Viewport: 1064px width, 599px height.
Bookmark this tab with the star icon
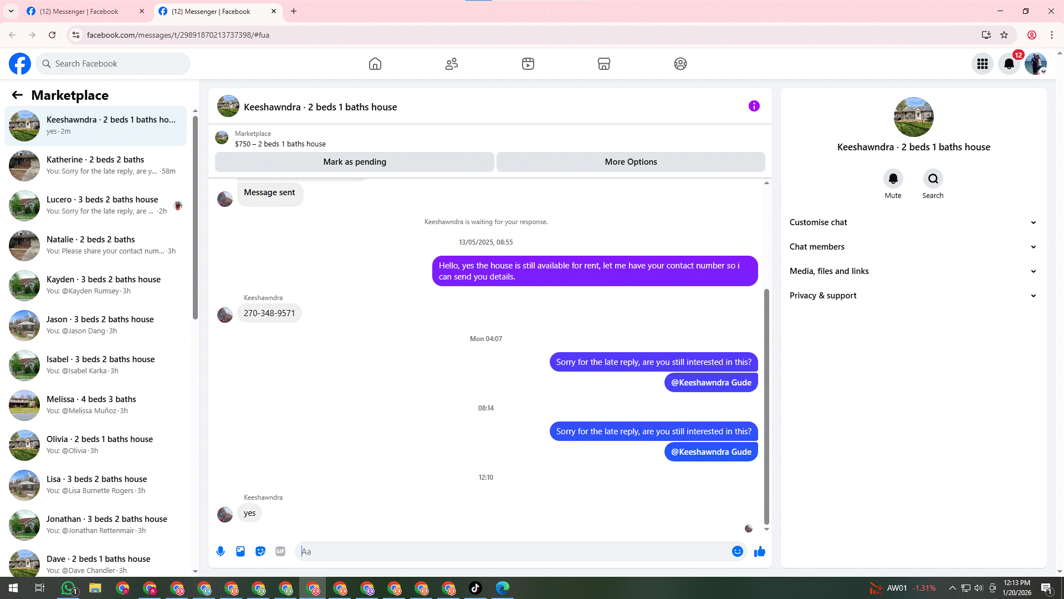click(x=1004, y=35)
